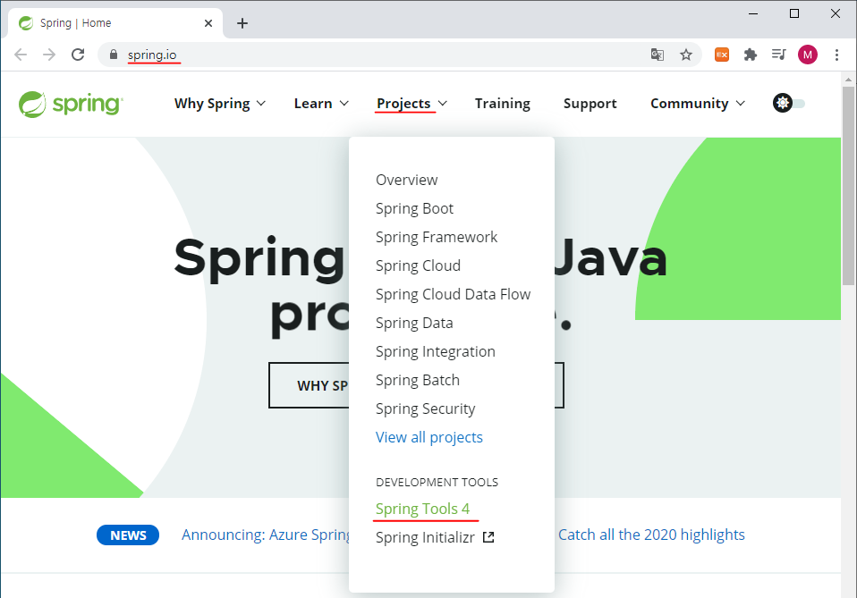The height and width of the screenshot is (598, 857).
Task: Click the Spring logo in the header
Action: click(x=71, y=104)
